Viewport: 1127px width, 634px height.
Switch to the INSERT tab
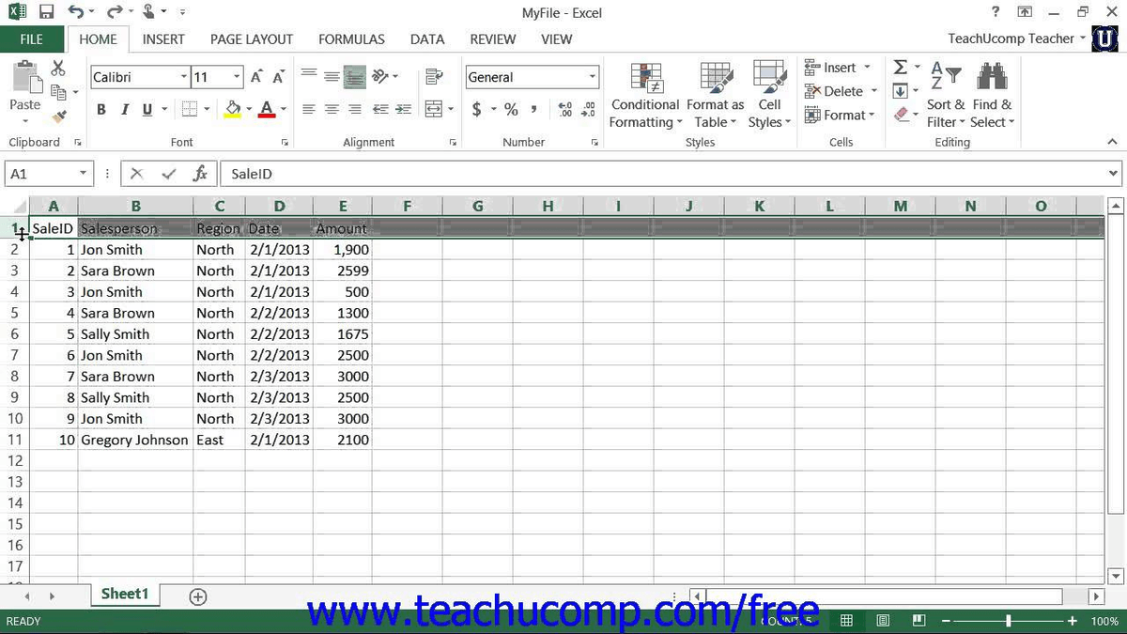[163, 39]
